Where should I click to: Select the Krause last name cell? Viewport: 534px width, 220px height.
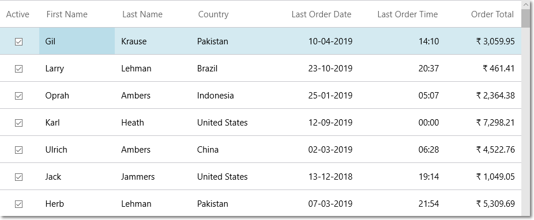tap(153, 41)
